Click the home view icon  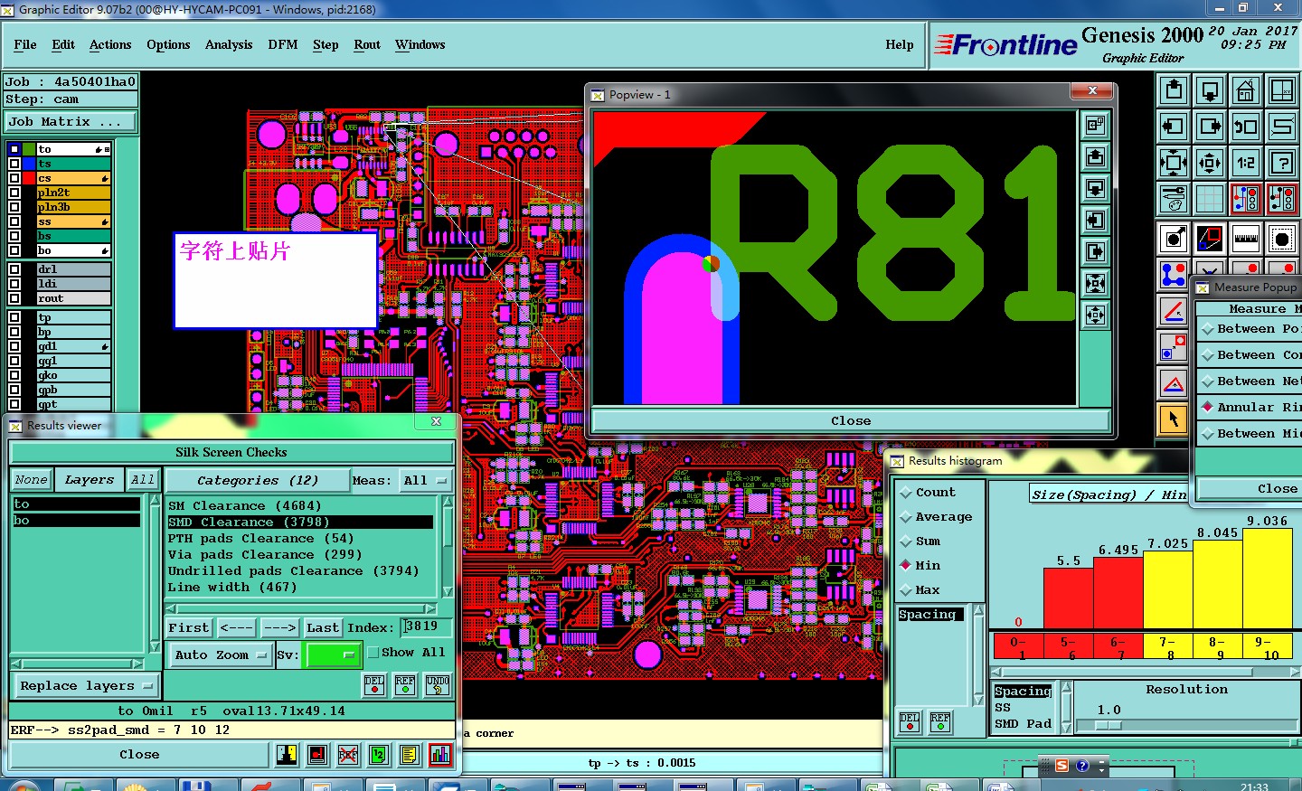(x=1246, y=89)
